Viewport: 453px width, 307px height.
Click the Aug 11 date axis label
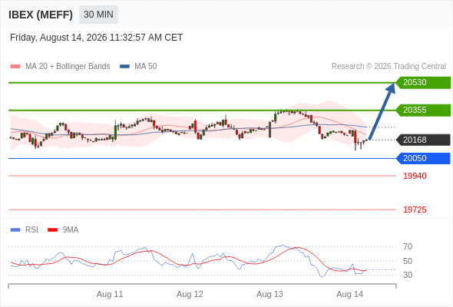pos(110,294)
